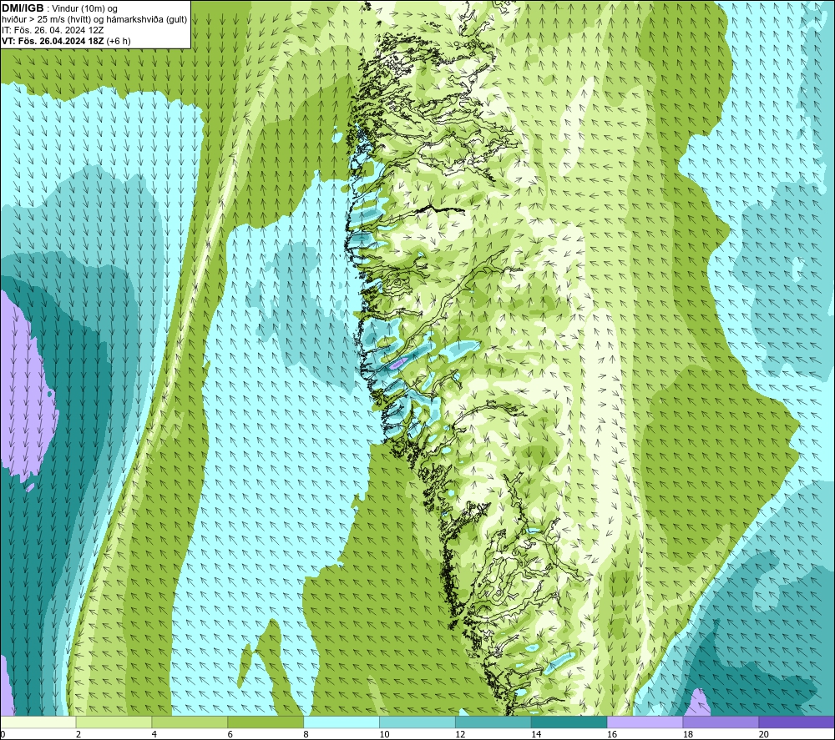
Task: Click the 'VT: Fös. 26.04.2024 18Z' line
Action: click(x=53, y=41)
